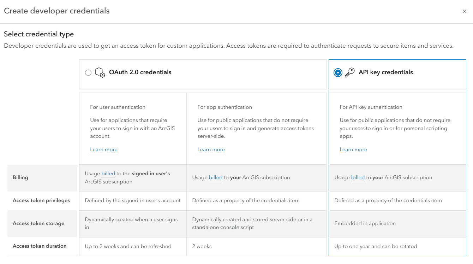Click the Billing row header
The height and width of the screenshot is (264, 473).
tap(20, 177)
